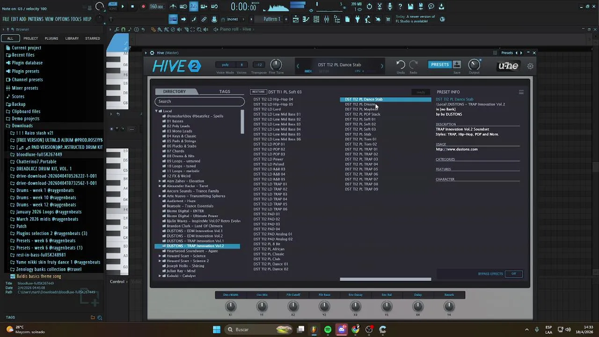The image size is (599, 337).
Task: Expand the Kabuki – Catalyst folder
Action: [160, 276]
